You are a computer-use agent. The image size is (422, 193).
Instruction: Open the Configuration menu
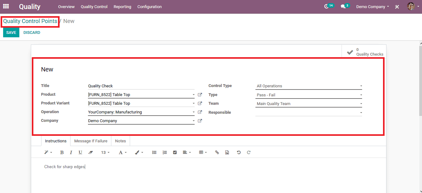tap(149, 7)
